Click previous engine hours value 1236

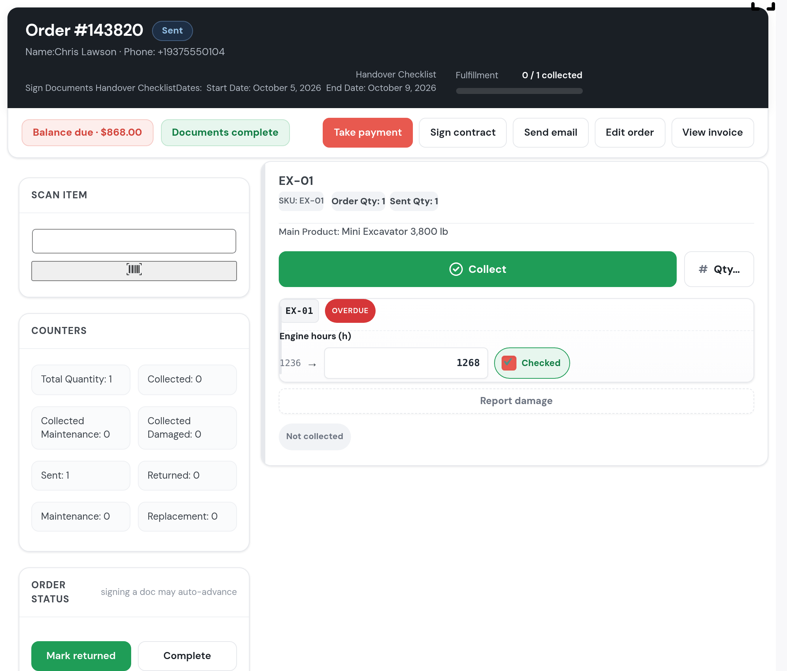click(x=290, y=363)
